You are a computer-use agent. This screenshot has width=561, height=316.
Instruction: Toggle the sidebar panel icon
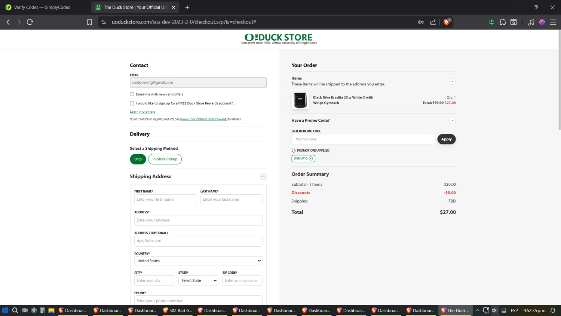(x=514, y=22)
